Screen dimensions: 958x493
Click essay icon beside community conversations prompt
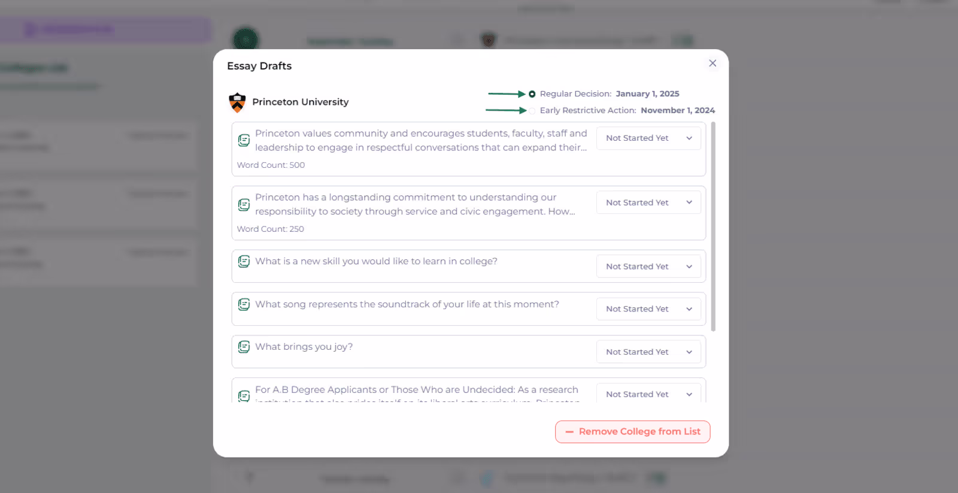click(x=244, y=140)
